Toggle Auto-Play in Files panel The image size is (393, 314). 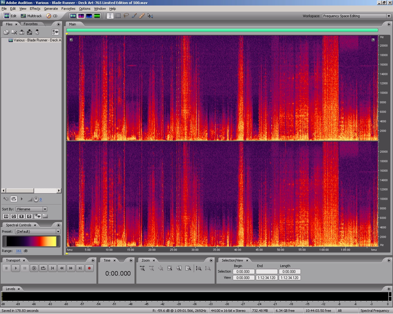point(6,199)
